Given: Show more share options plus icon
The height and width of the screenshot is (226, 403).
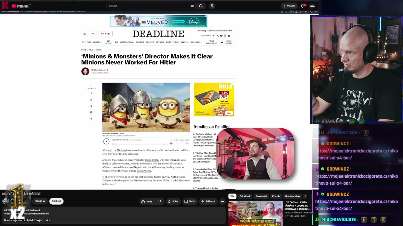Looking at the screenshot, I should [x=91, y=119].
